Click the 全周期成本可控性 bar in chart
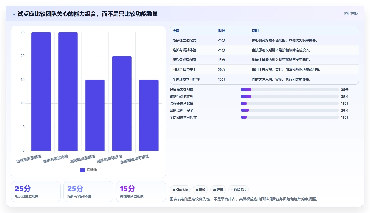This screenshot has height=213, width=370. coord(149,115)
